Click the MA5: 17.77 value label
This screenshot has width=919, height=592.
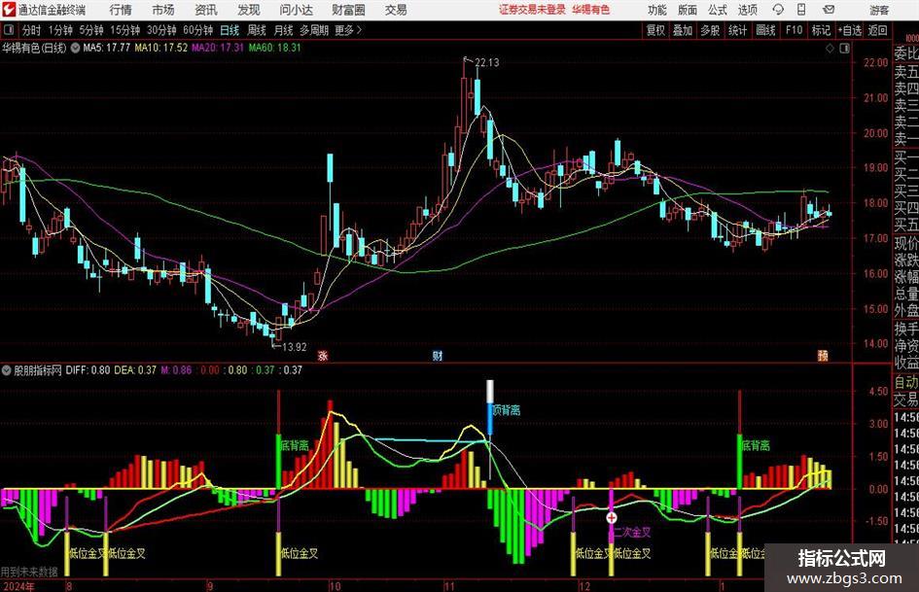(x=106, y=48)
